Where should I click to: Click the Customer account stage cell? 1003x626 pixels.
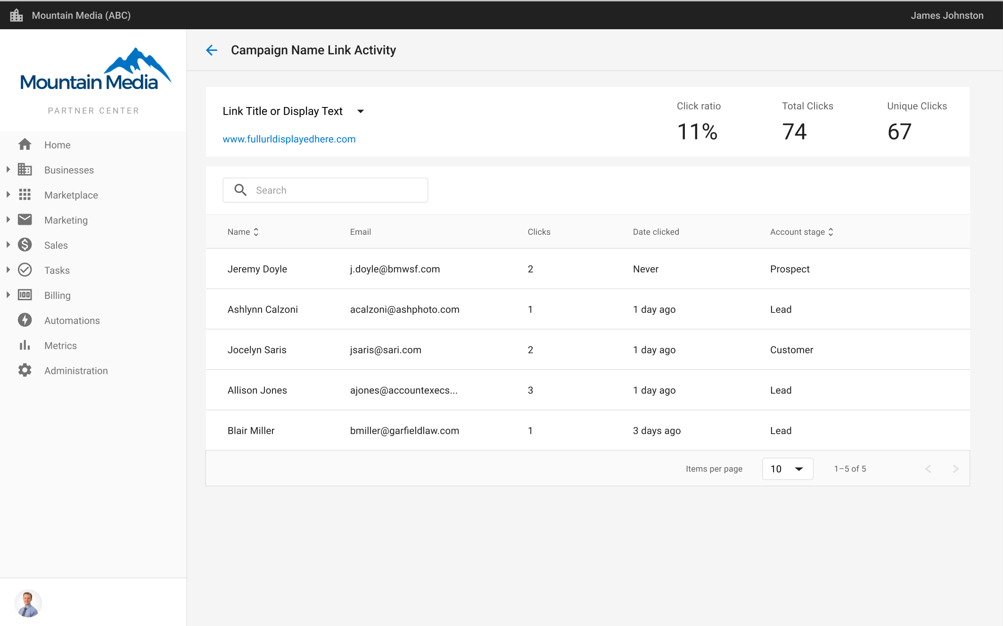[792, 350]
